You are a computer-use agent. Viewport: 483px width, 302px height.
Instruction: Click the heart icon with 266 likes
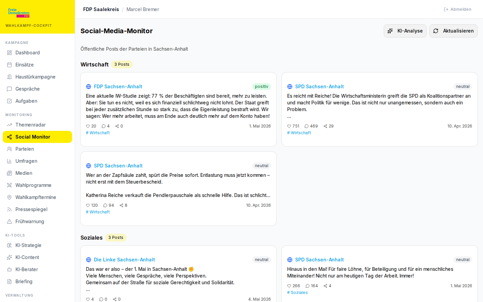[289, 286]
